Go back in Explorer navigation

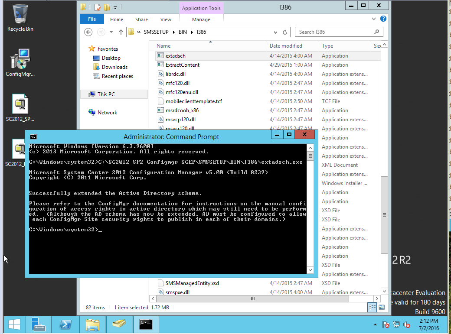[x=88, y=32]
